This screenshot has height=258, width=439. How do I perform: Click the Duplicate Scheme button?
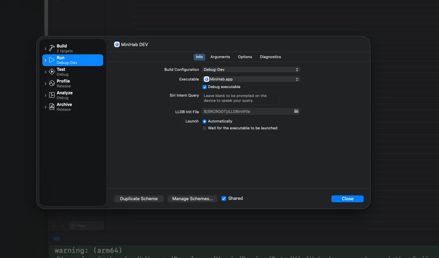tap(139, 198)
